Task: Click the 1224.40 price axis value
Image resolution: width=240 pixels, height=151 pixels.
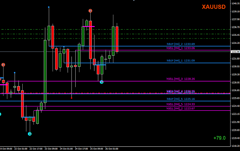Action: pos(236,106)
